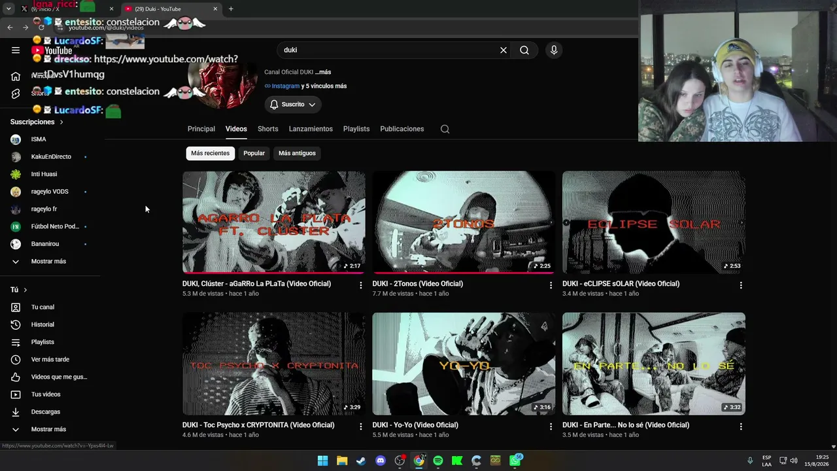The image size is (837, 471).
Task: Play the 2Tonos video thumbnail
Action: pos(464,222)
